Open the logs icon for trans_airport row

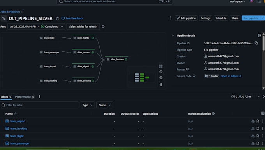click(258, 121)
